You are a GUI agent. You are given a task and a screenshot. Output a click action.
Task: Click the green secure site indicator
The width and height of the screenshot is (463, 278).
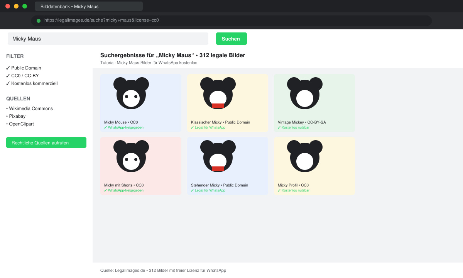(x=39, y=21)
